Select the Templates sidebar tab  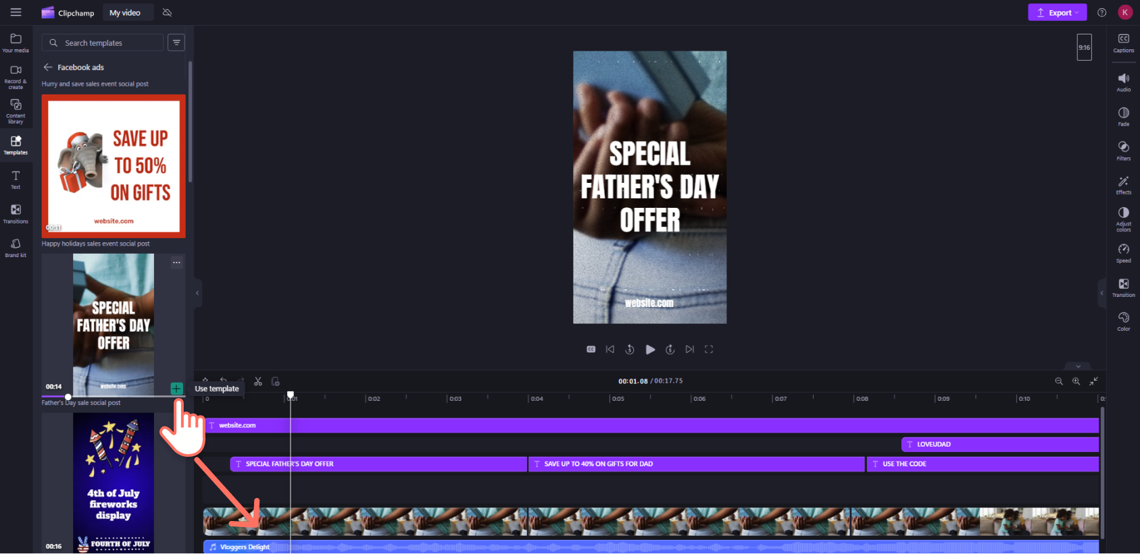16,145
